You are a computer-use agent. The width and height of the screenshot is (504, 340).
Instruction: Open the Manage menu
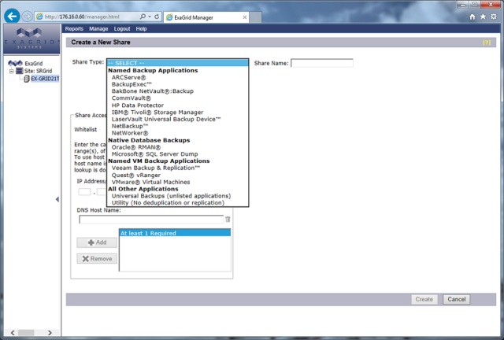[98, 28]
